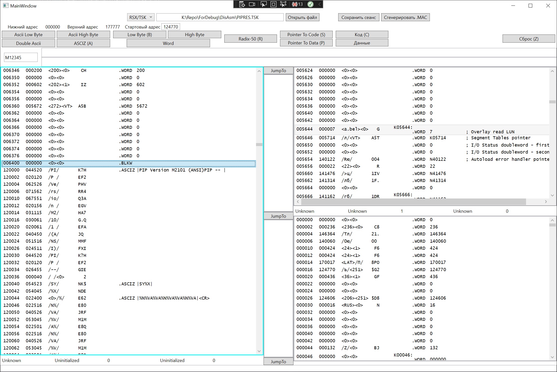Open Live Visual Tree icon in debug toolbar
The height and width of the screenshot is (372, 557).
point(242,4)
